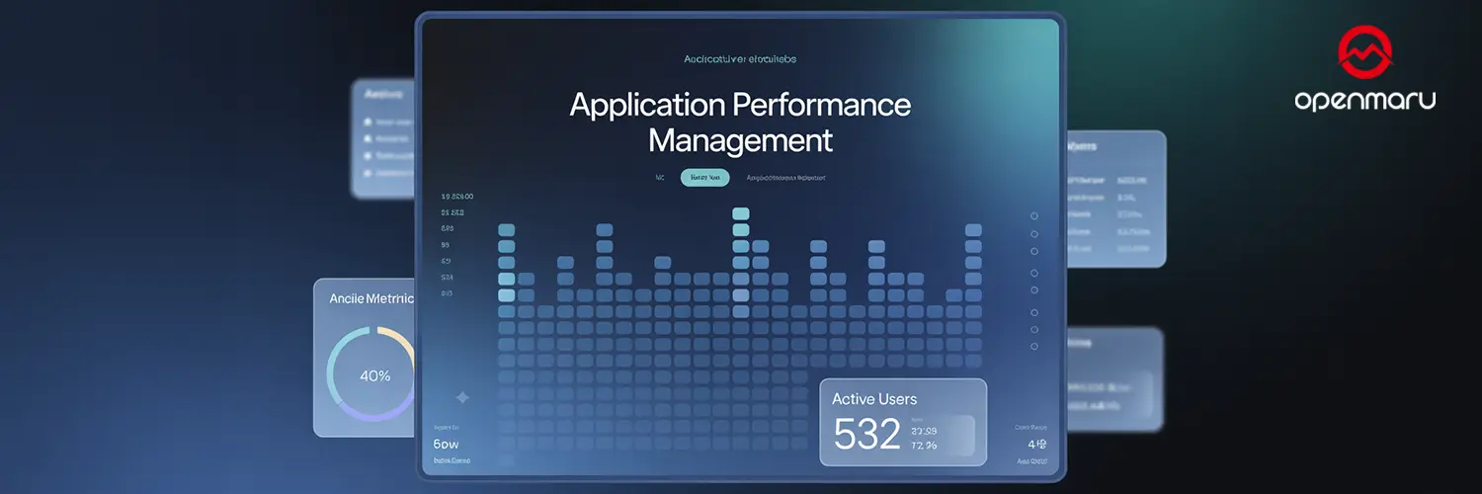This screenshot has height=494, width=1482.
Task: Click the last item icon in the blurred left list panel
Action: 368,172
